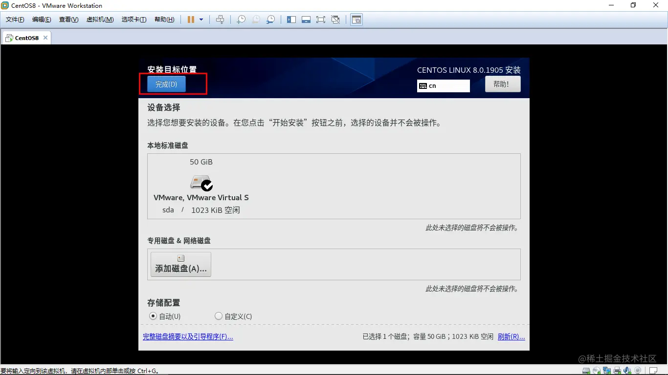668x375 pixels.
Task: Click the blue 完成(D) button
Action: [x=166, y=84]
